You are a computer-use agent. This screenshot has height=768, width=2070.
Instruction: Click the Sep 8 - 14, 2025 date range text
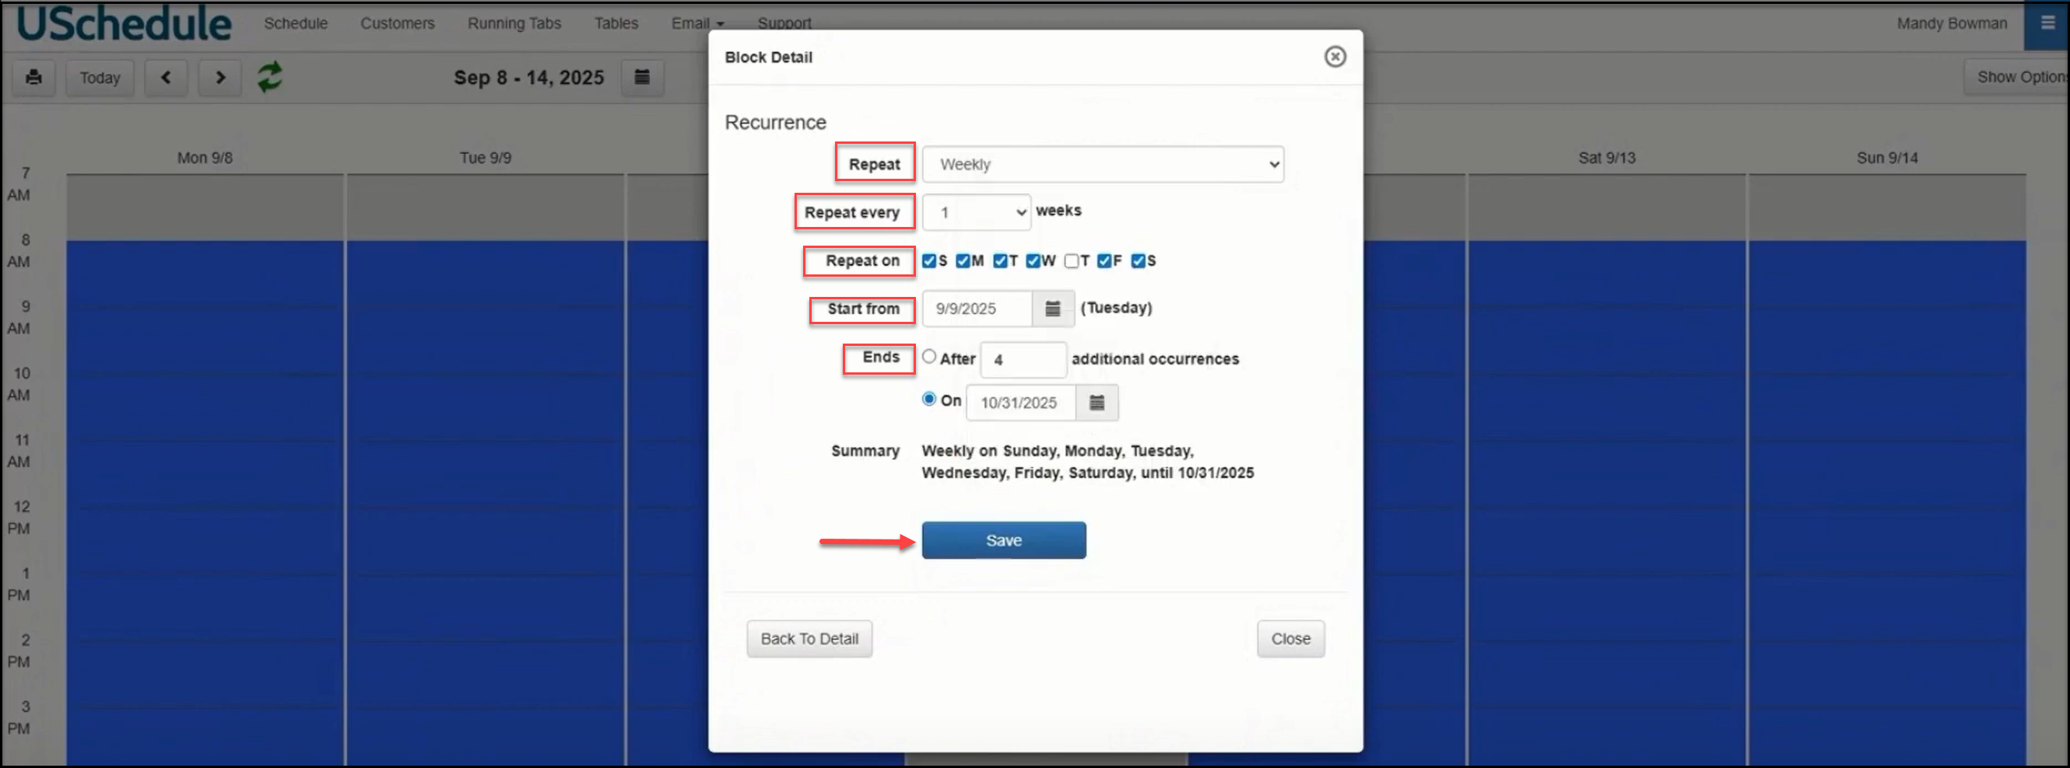pyautogui.click(x=528, y=78)
